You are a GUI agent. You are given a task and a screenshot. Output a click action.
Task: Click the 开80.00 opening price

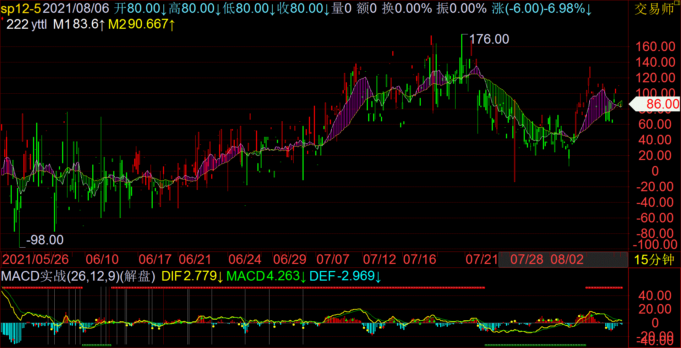point(140,9)
